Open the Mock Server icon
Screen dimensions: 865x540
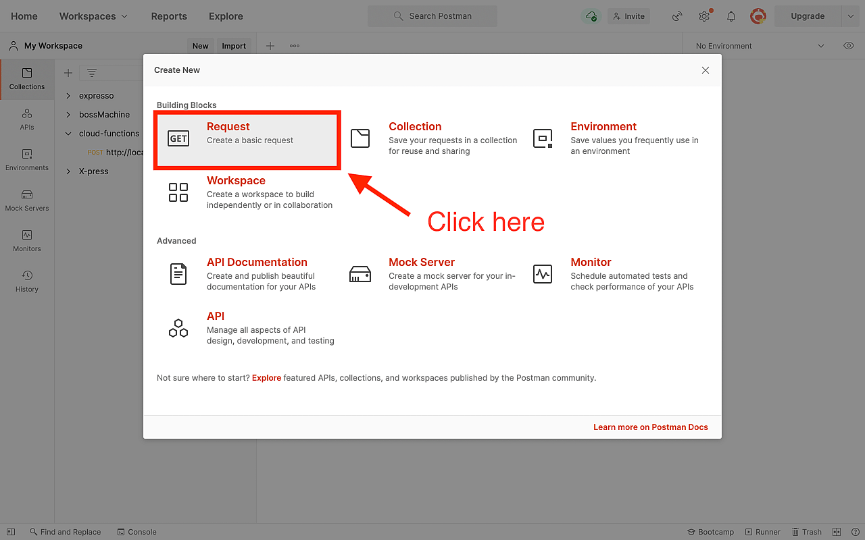360,274
